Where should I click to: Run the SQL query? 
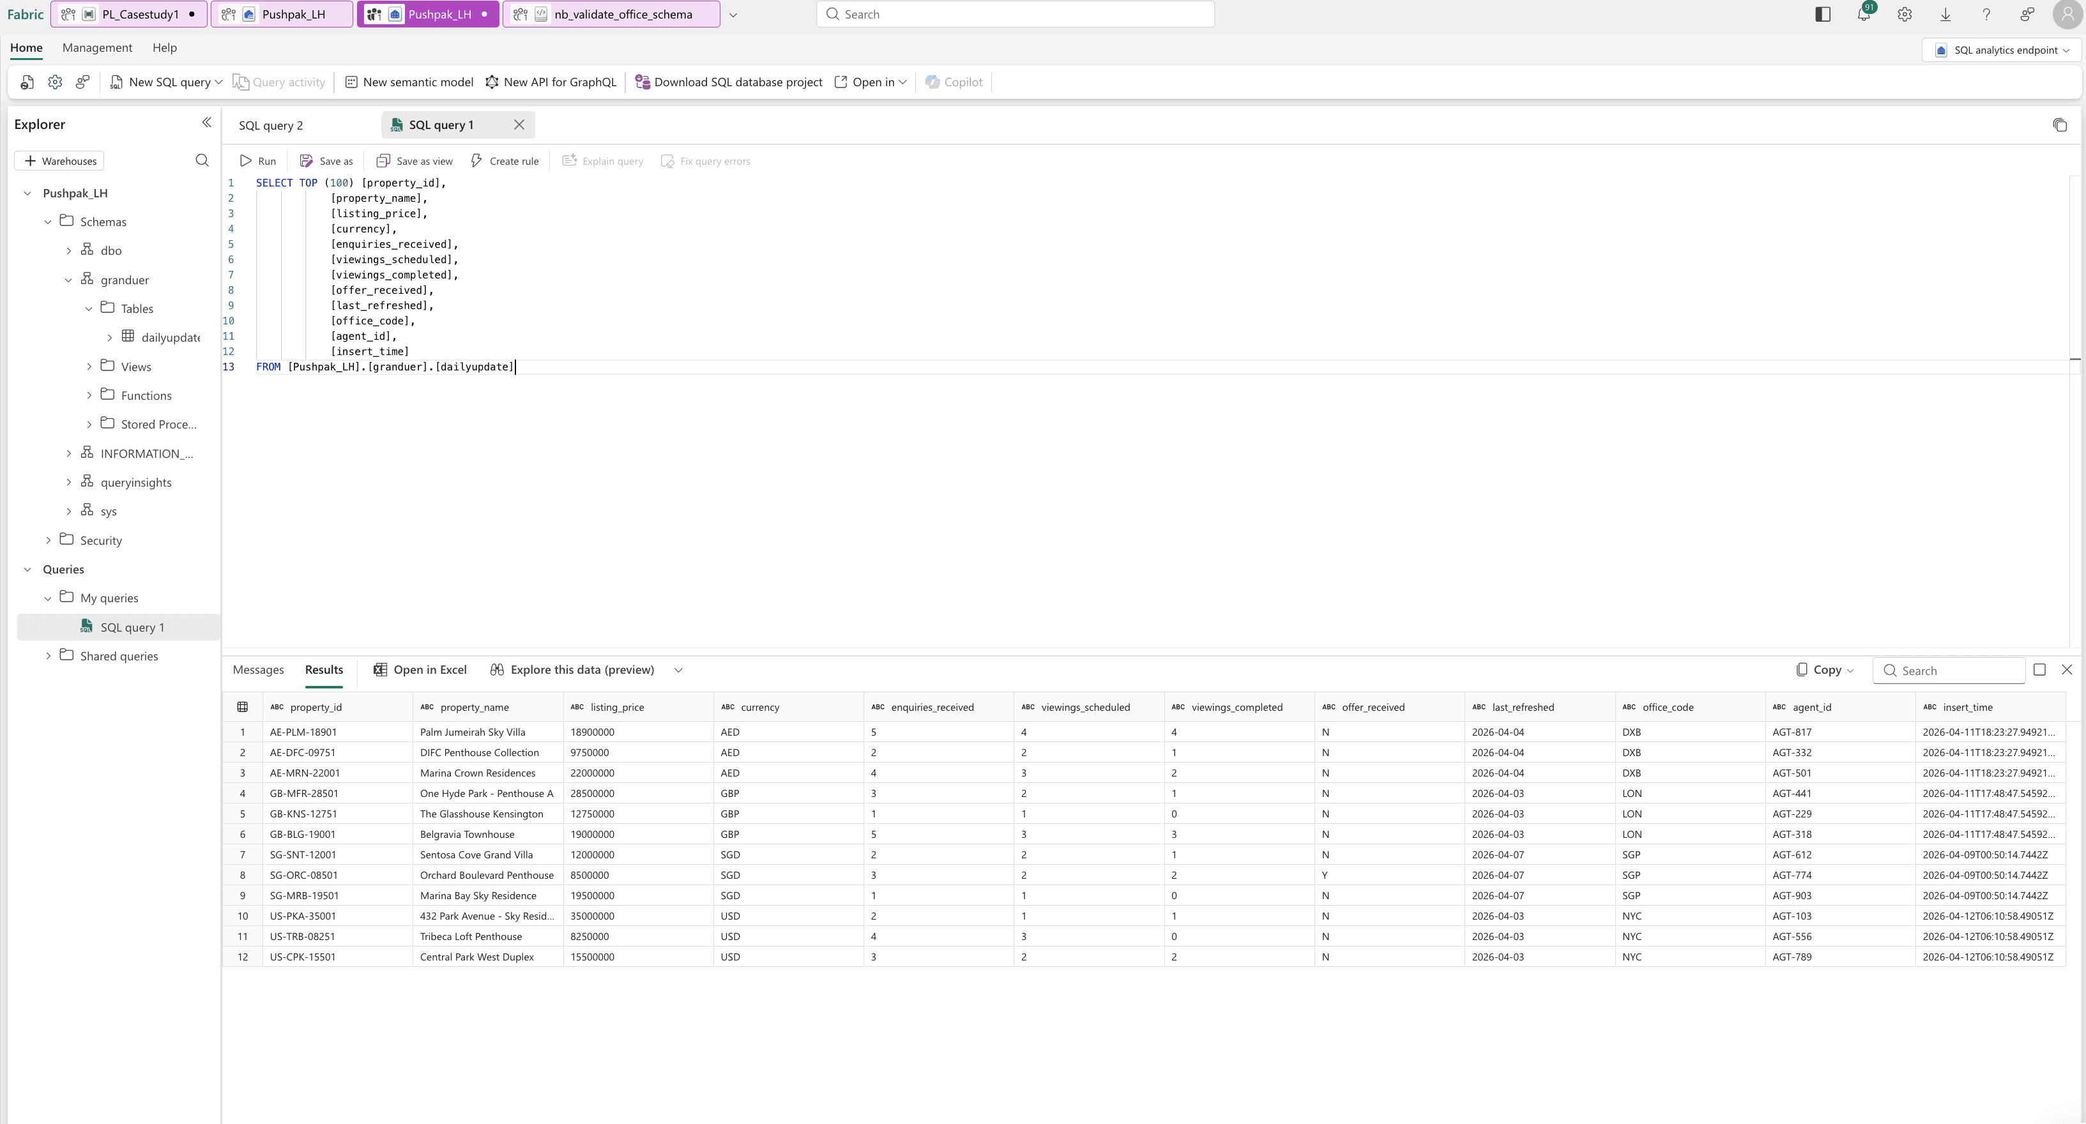(x=257, y=161)
